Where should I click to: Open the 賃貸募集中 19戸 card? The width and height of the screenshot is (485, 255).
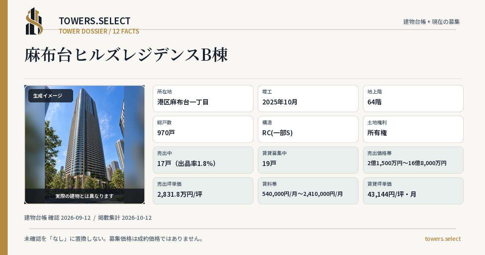pyautogui.click(x=308, y=160)
